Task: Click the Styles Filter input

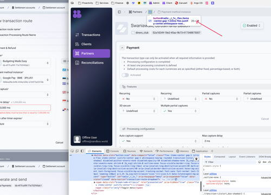Action: point(230,162)
